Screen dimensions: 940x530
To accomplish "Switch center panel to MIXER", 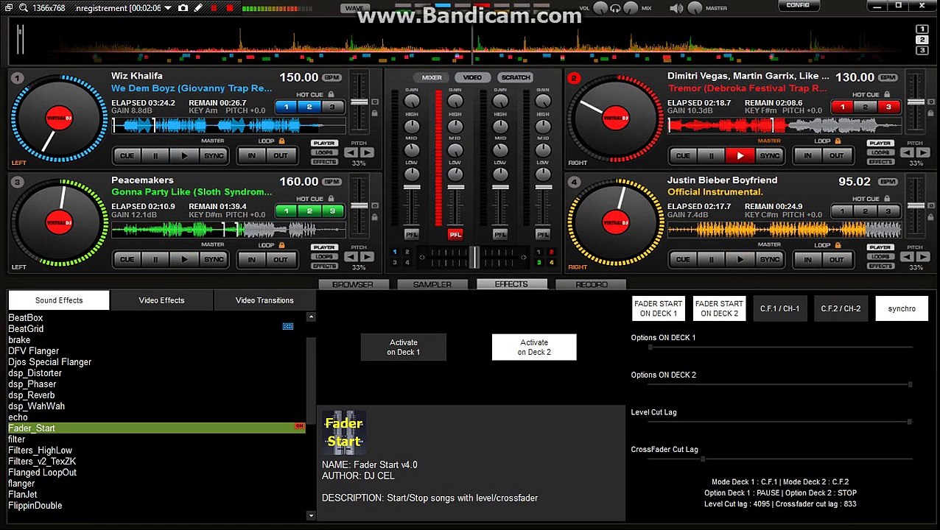I will click(432, 77).
